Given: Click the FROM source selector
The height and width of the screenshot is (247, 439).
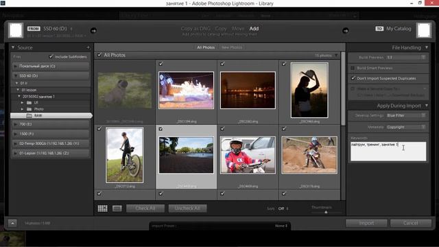Looking at the screenshot, I should 50,29.
